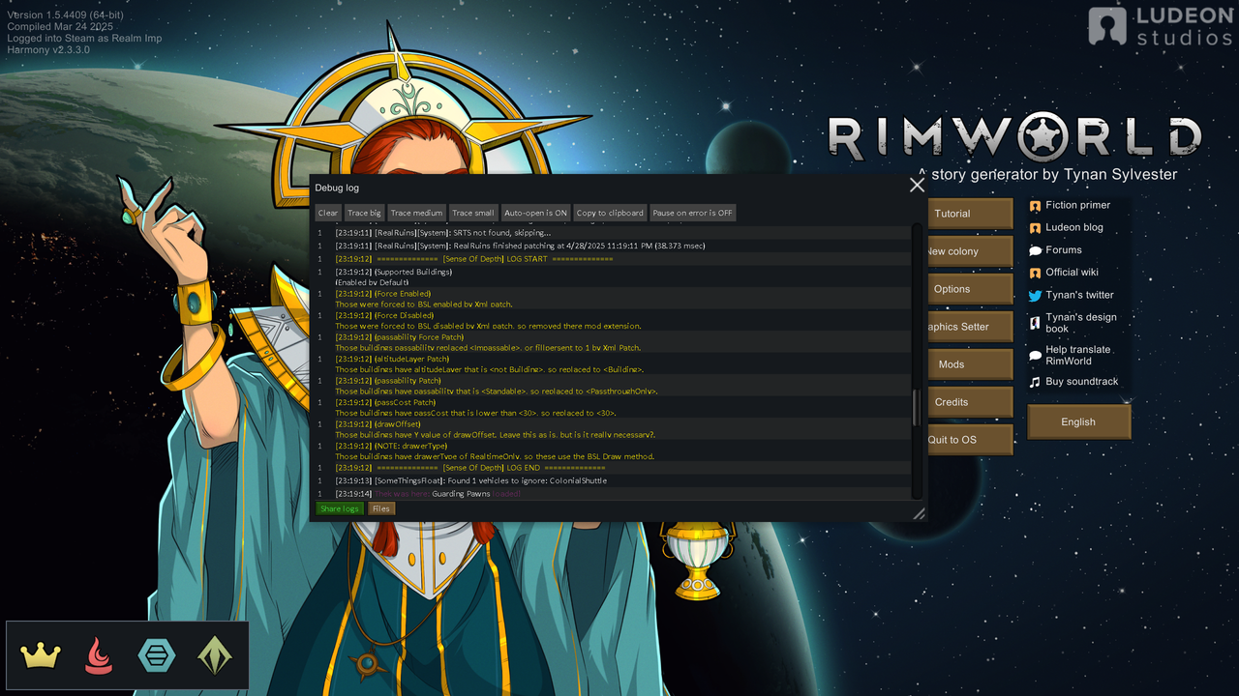Open Tynan's twitter link
This screenshot has width=1239, height=696.
[1079, 295]
